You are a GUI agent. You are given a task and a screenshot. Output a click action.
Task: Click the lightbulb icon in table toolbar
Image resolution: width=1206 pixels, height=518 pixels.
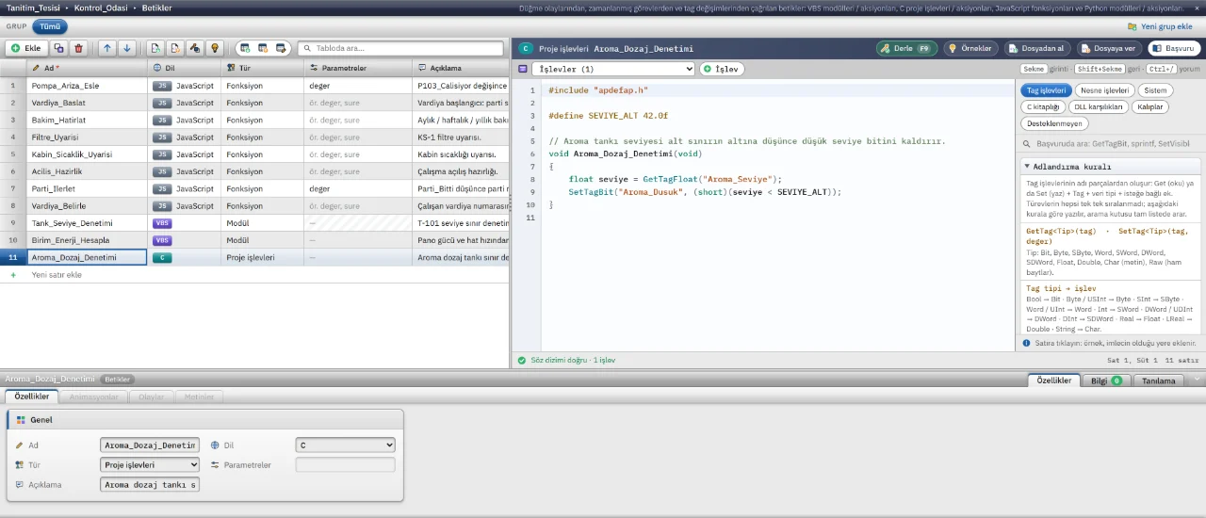click(x=215, y=48)
